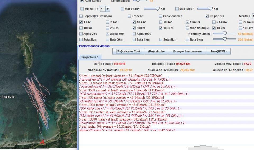Check the 100 km checkbox
This screenshot has height=150, width=254.
[241, 28]
